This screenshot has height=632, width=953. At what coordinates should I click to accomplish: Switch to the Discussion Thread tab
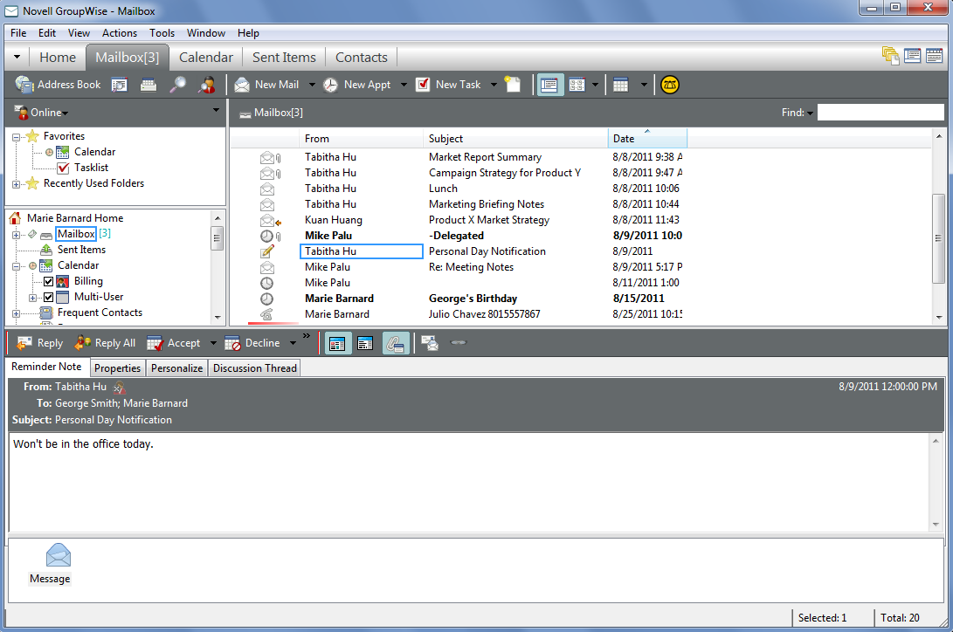coord(253,368)
